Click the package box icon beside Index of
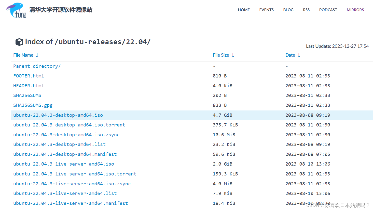Image resolution: width=373 pixels, height=210 pixels. [19, 42]
